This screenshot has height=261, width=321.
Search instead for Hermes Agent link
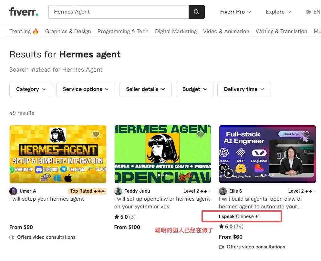point(82,70)
